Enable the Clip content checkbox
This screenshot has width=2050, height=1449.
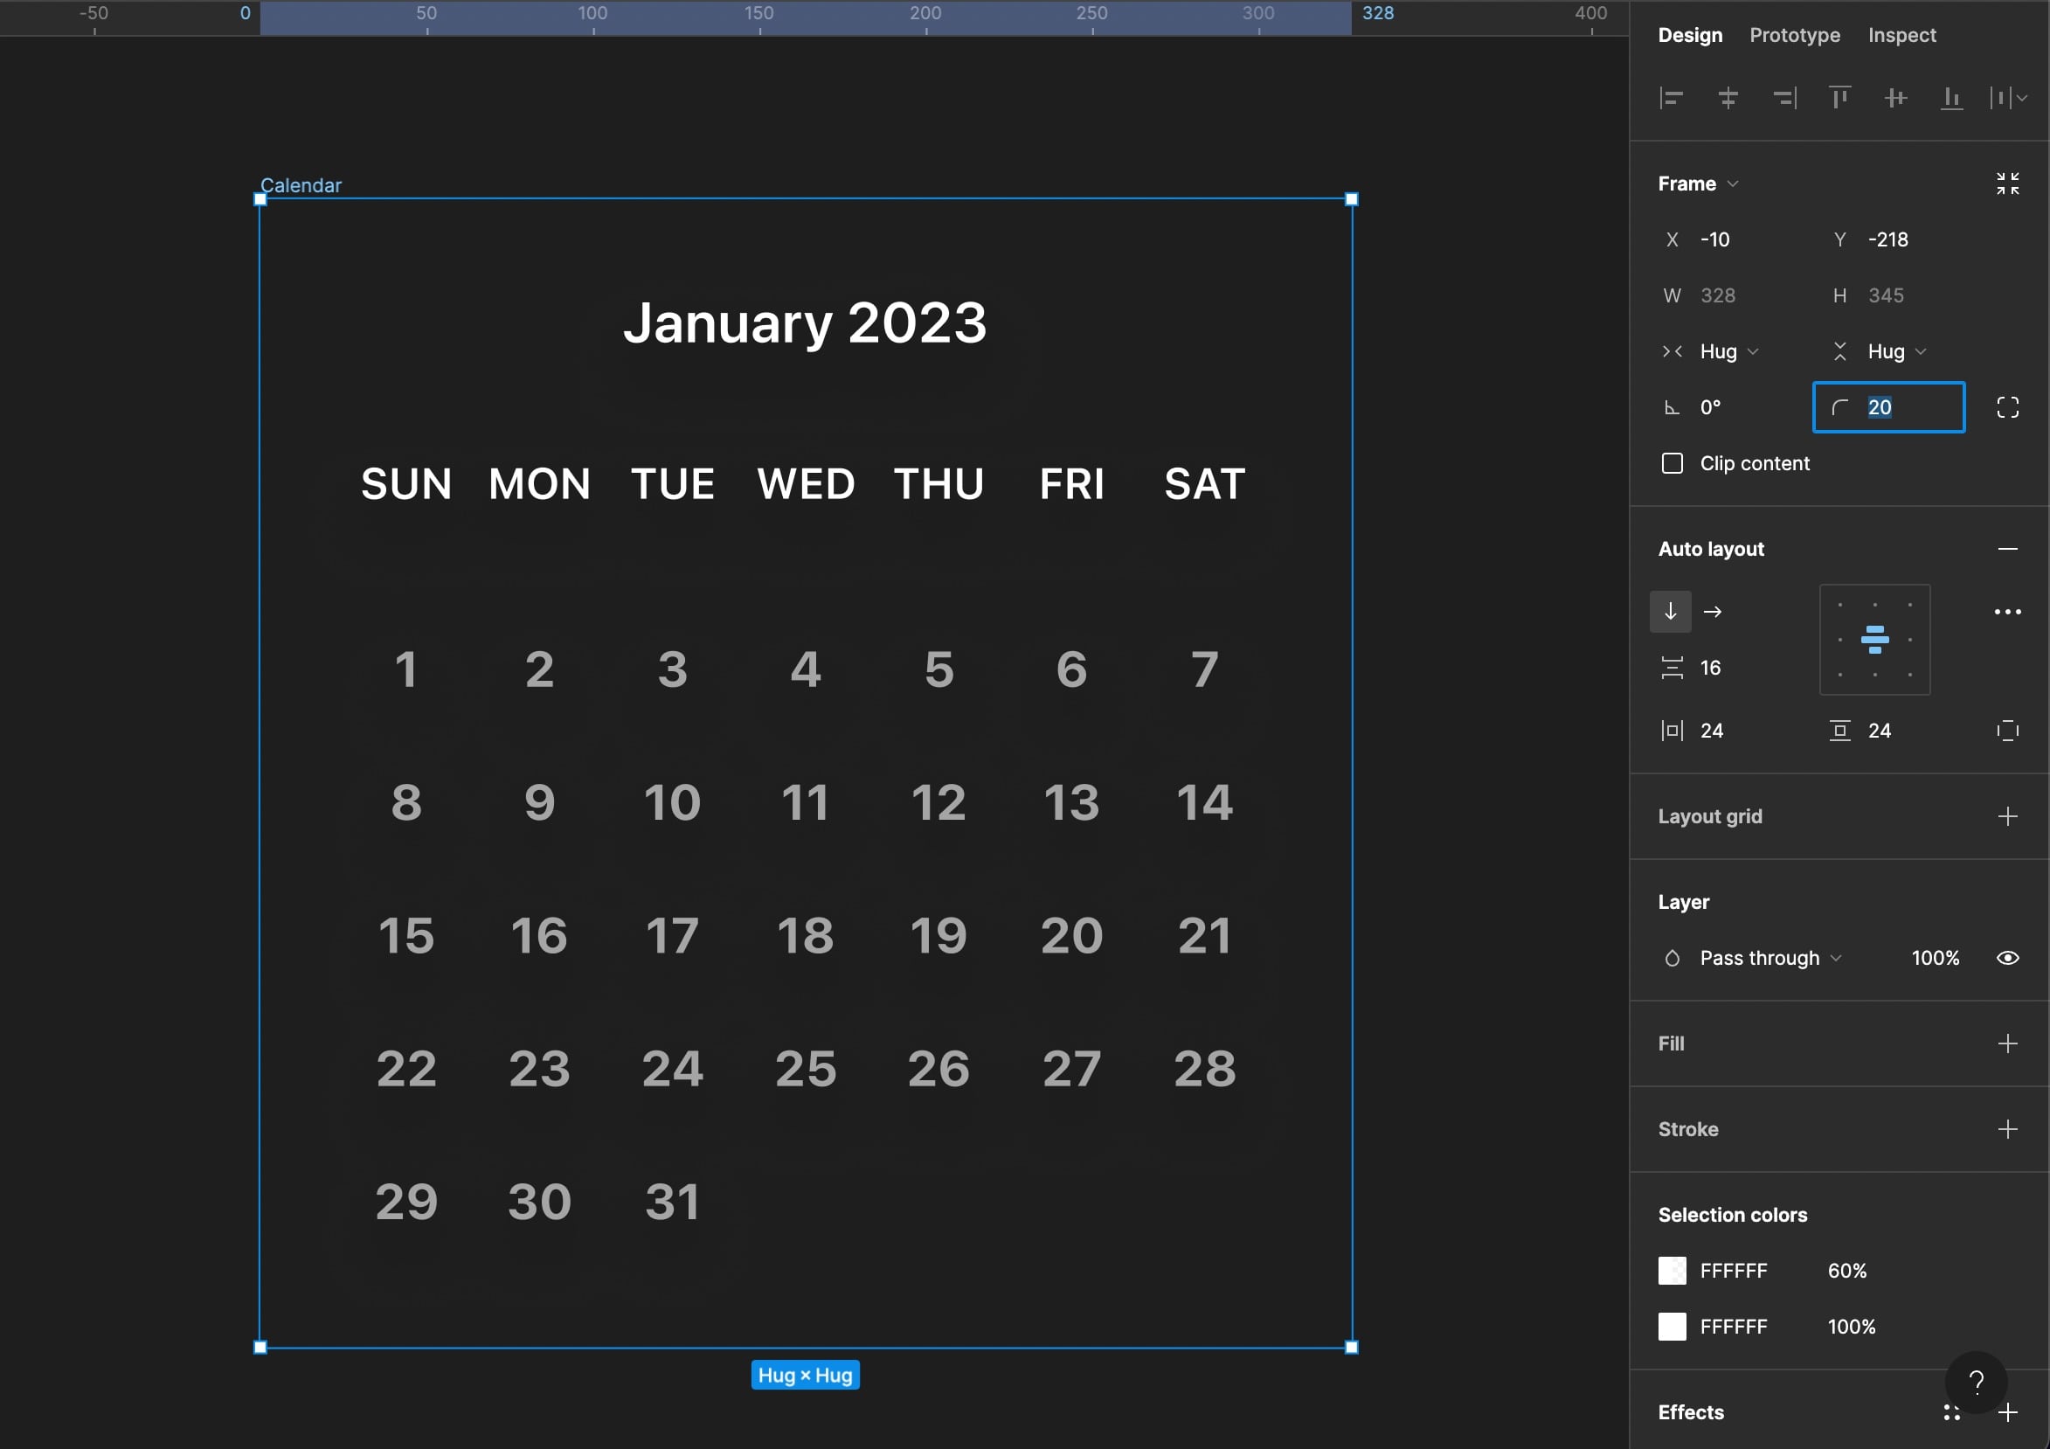click(1672, 463)
